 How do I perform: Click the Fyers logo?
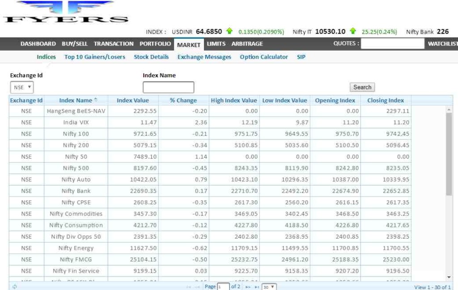point(65,13)
